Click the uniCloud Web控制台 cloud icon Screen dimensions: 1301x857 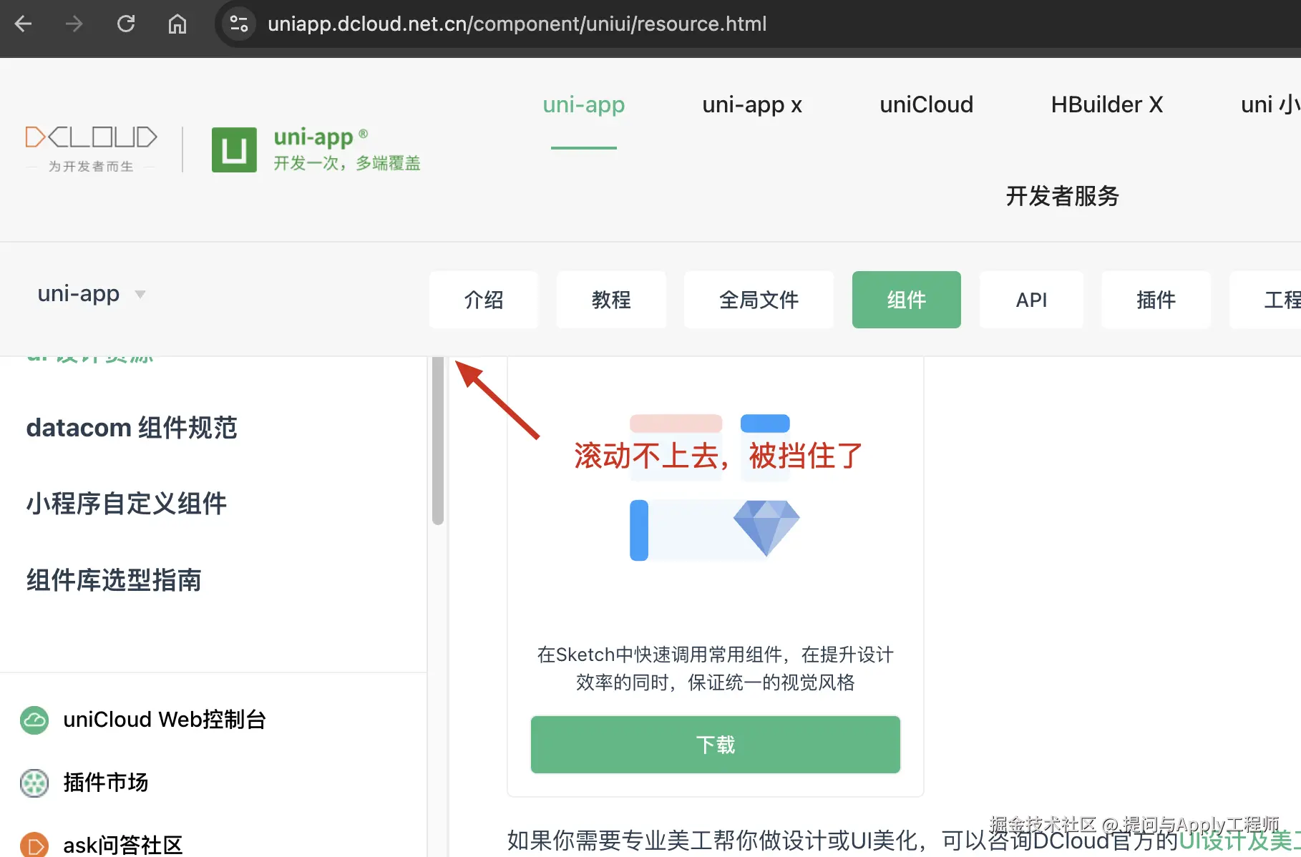point(34,720)
